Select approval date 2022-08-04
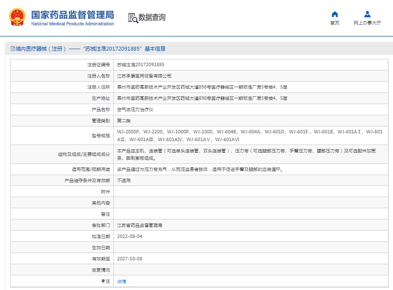Viewport: 393px width, 290px height. (x=129, y=236)
